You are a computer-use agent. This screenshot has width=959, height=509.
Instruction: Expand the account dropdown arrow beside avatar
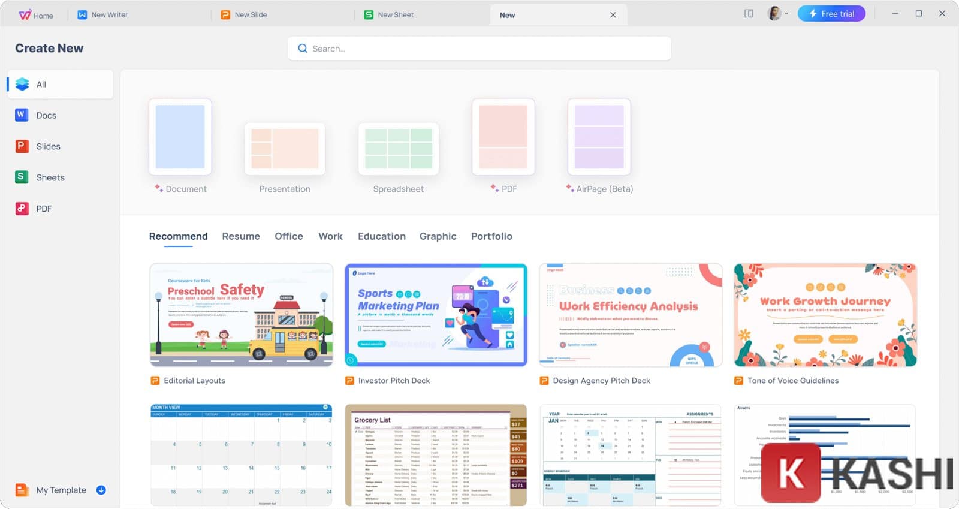pos(786,13)
